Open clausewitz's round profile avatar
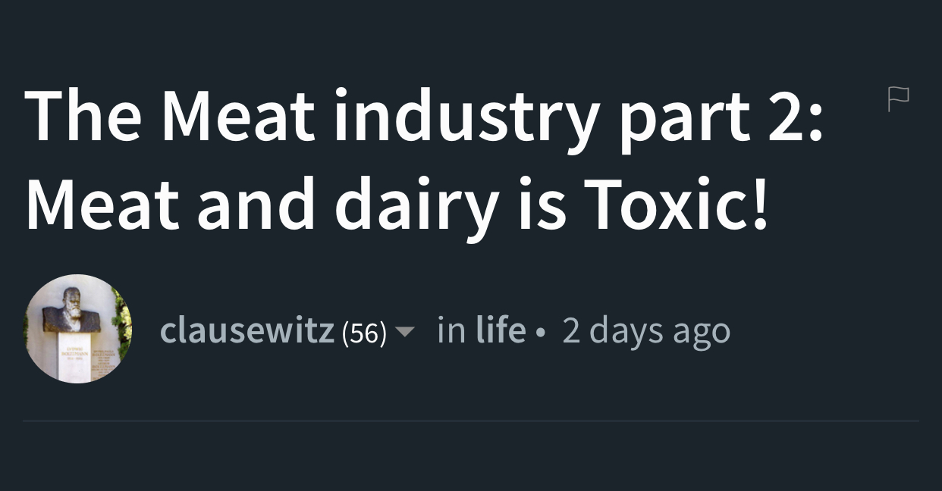Viewport: 942px width, 491px height. pos(78,329)
